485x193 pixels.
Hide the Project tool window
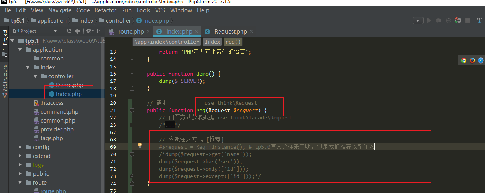pos(100,31)
